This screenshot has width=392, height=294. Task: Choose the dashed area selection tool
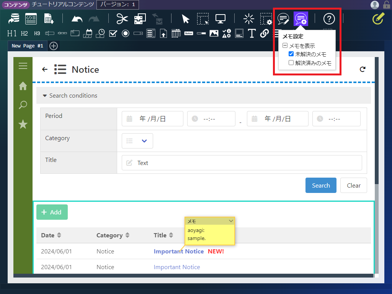pyautogui.click(x=203, y=19)
